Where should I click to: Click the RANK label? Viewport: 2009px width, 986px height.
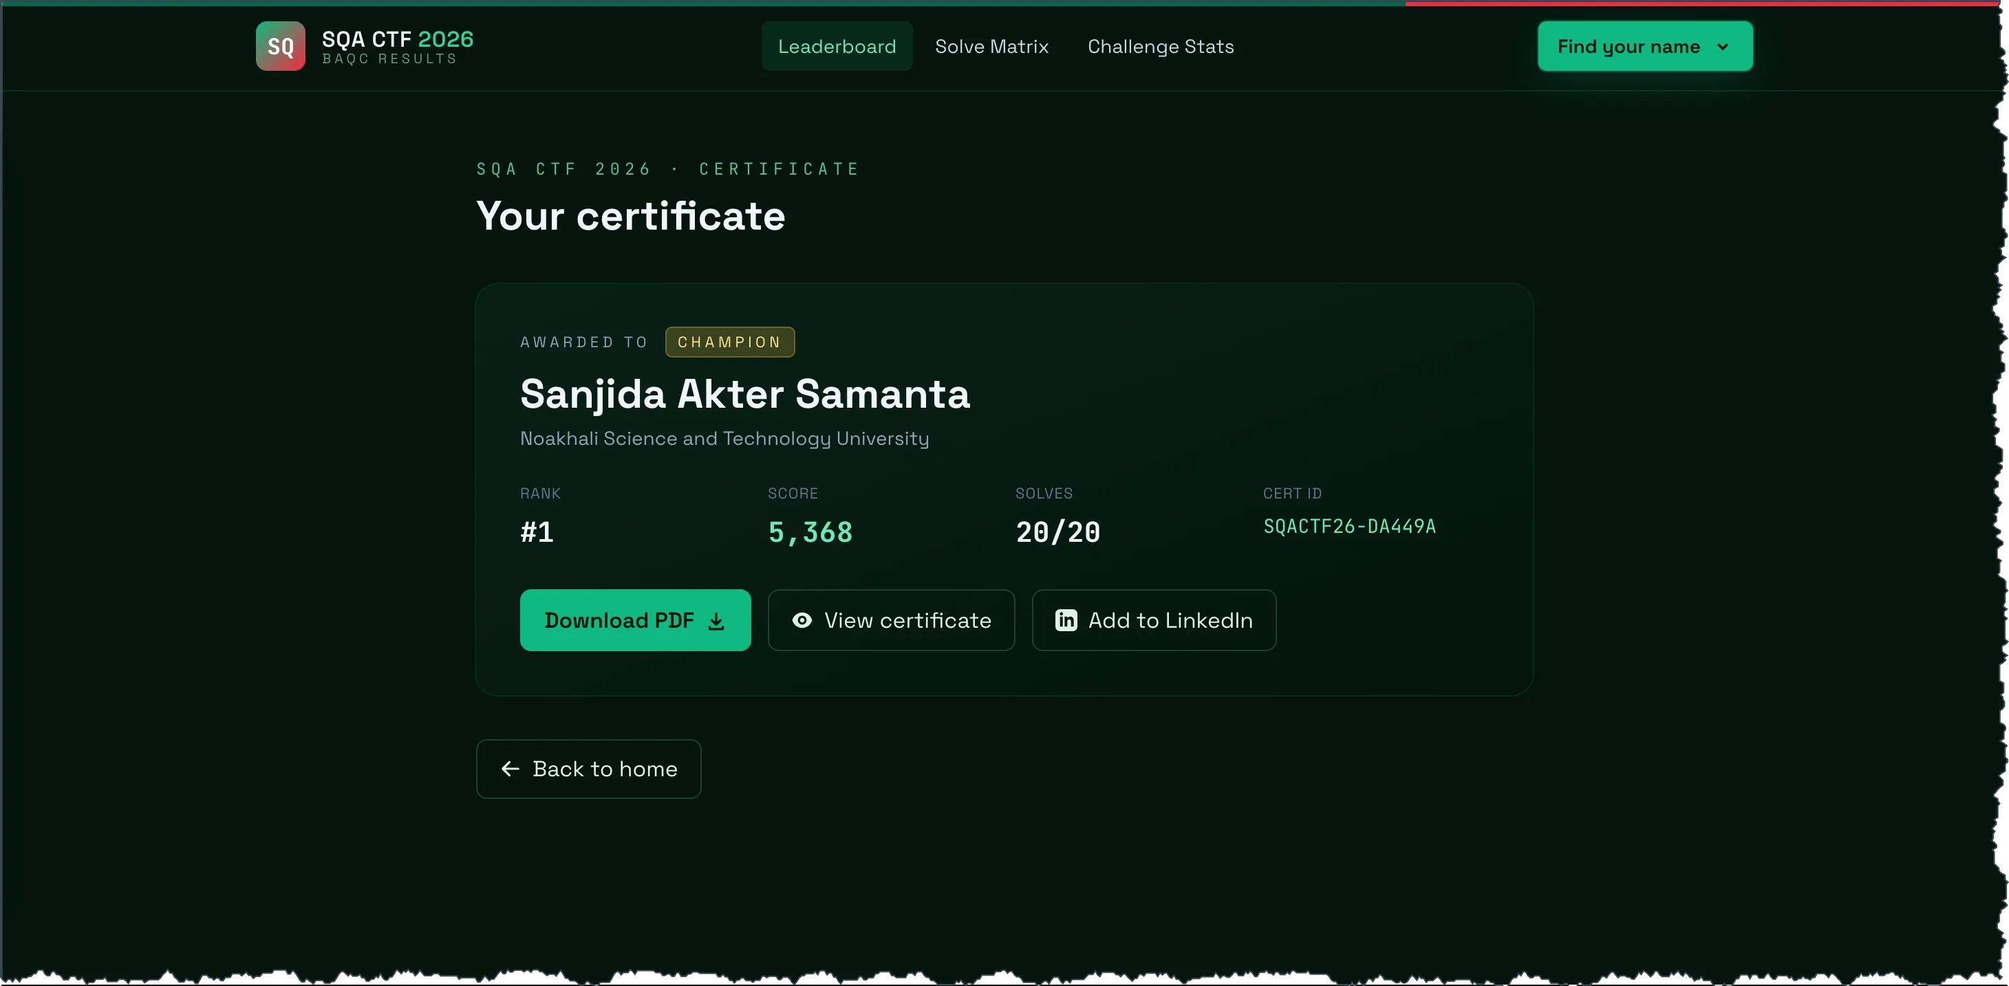coord(541,494)
